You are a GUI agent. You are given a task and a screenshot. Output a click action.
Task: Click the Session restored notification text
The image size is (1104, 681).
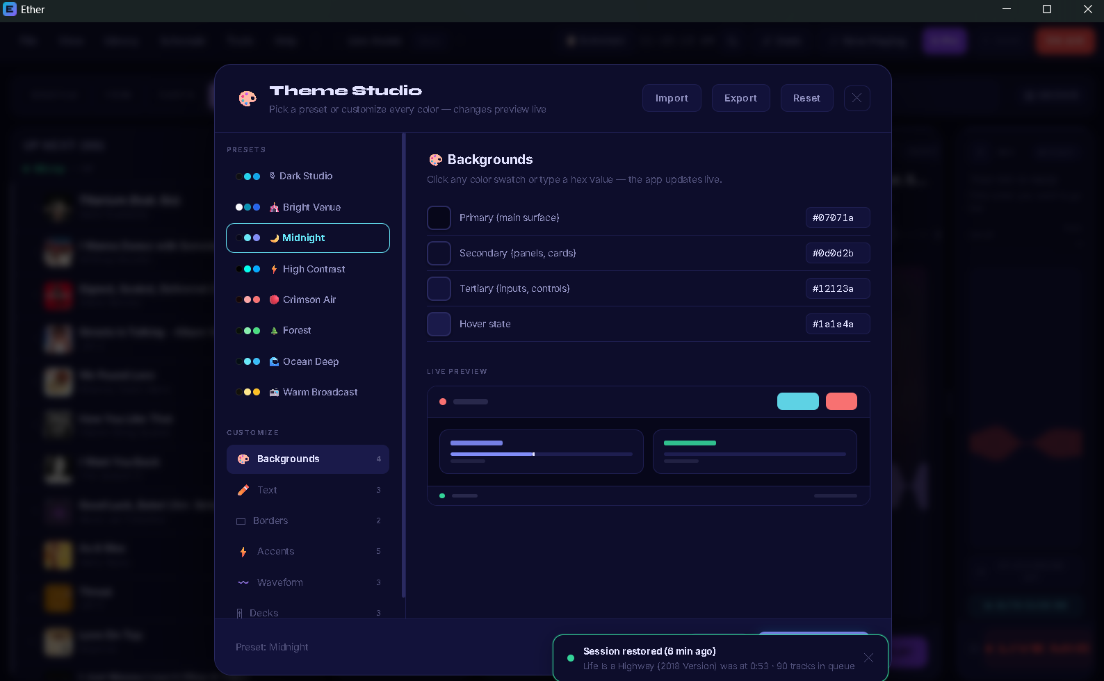pos(649,651)
